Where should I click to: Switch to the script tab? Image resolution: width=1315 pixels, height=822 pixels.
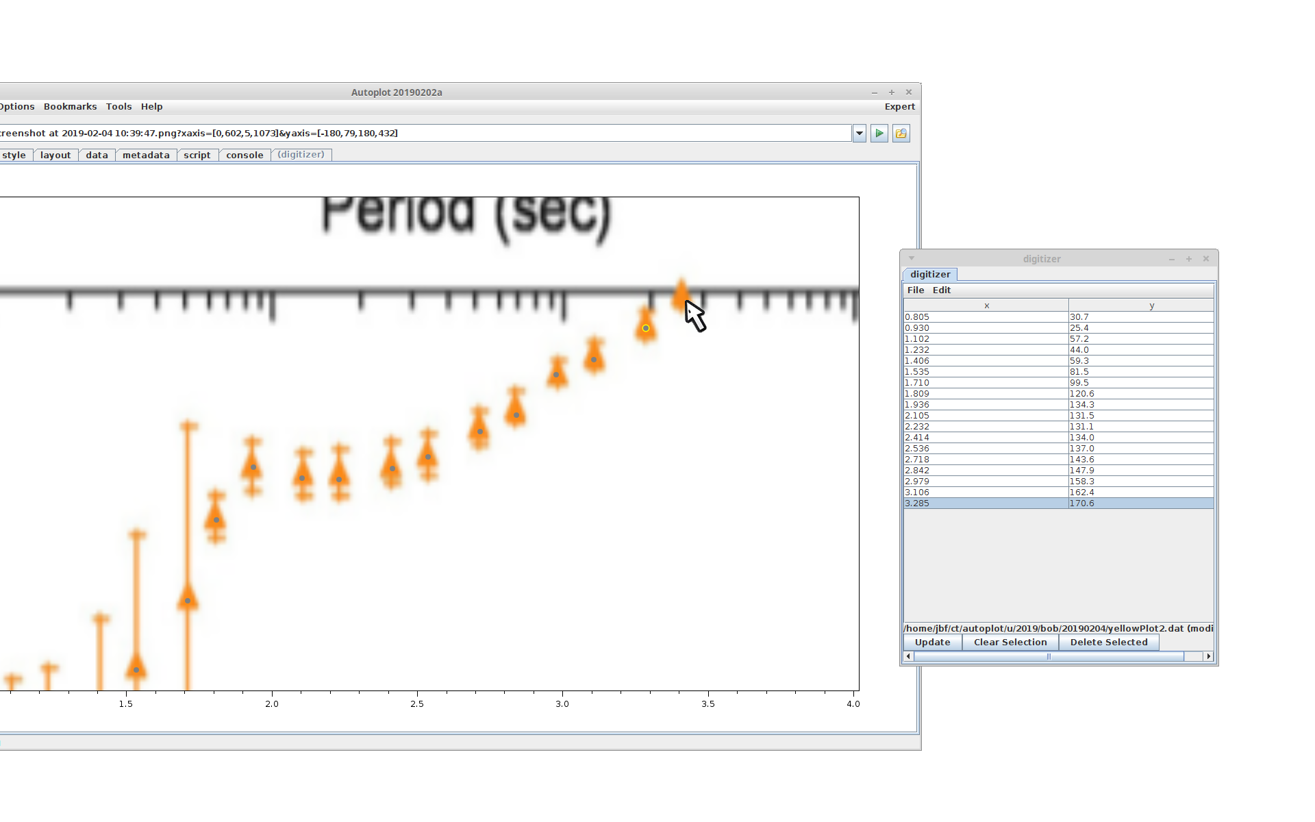(197, 155)
